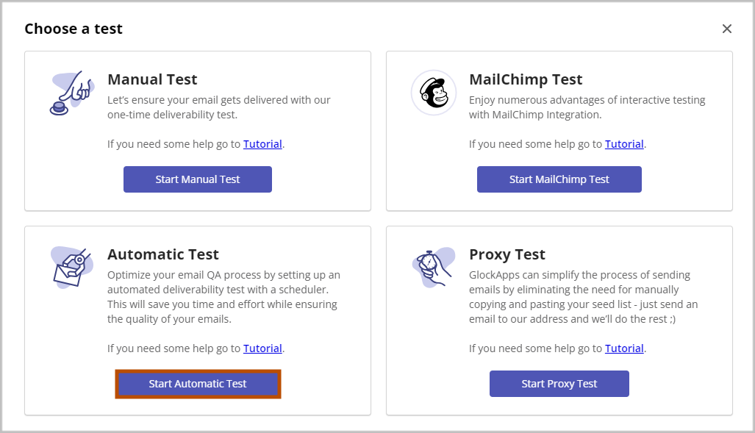The image size is (755, 433).
Task: Begin with Start Automatic Test button
Action: click(198, 384)
